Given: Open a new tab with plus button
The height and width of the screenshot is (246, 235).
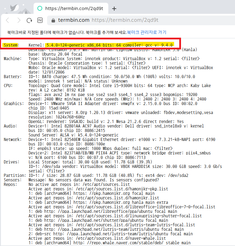Looking at the screenshot, I should click(114, 9).
